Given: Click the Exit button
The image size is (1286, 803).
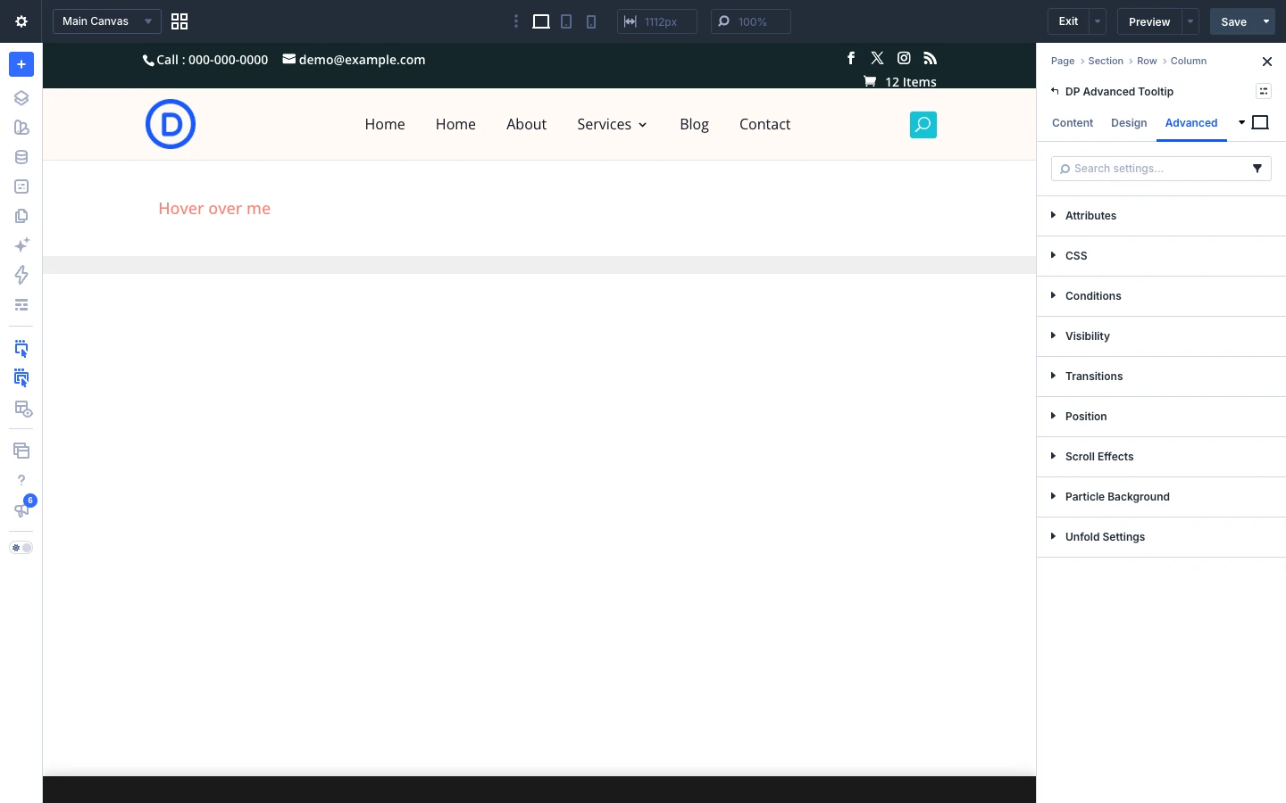Looking at the screenshot, I should click(1068, 21).
